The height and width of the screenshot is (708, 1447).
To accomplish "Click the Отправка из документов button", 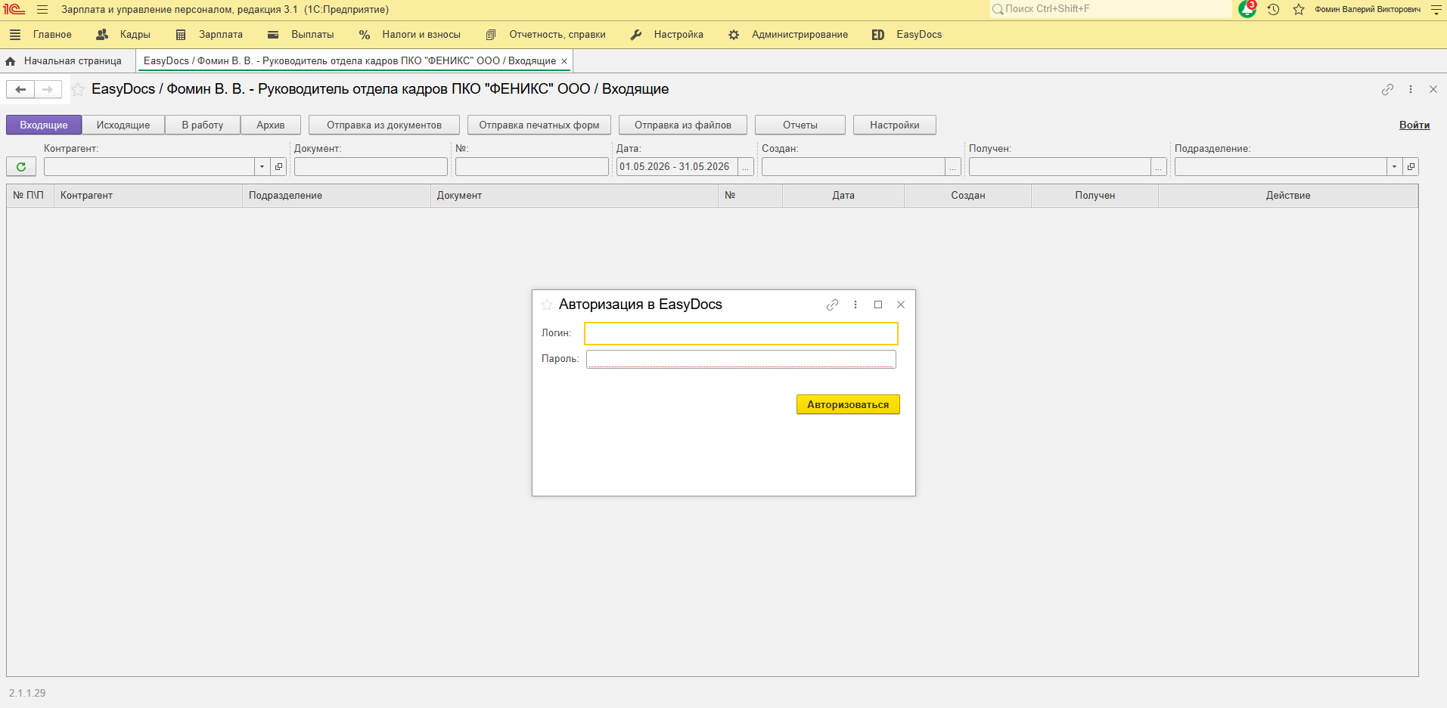I will [x=384, y=125].
